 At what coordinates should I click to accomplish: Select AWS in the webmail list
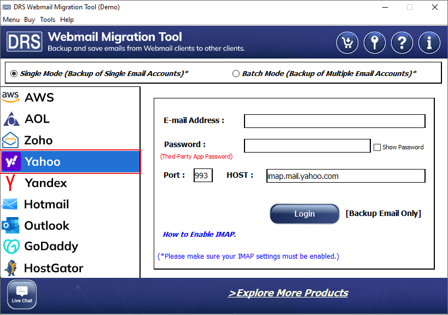(38, 98)
